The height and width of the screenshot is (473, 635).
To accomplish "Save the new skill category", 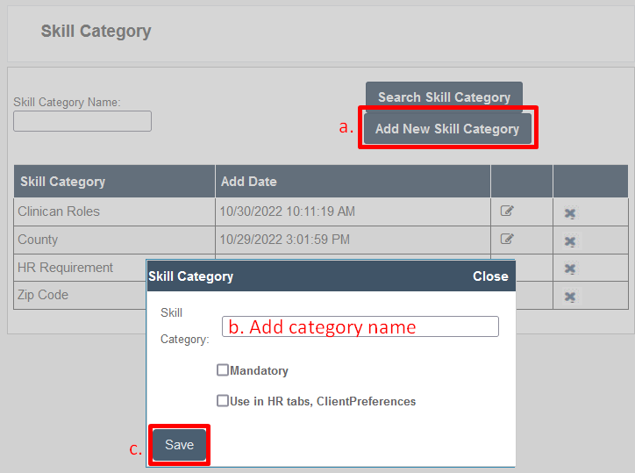I will coord(179,445).
